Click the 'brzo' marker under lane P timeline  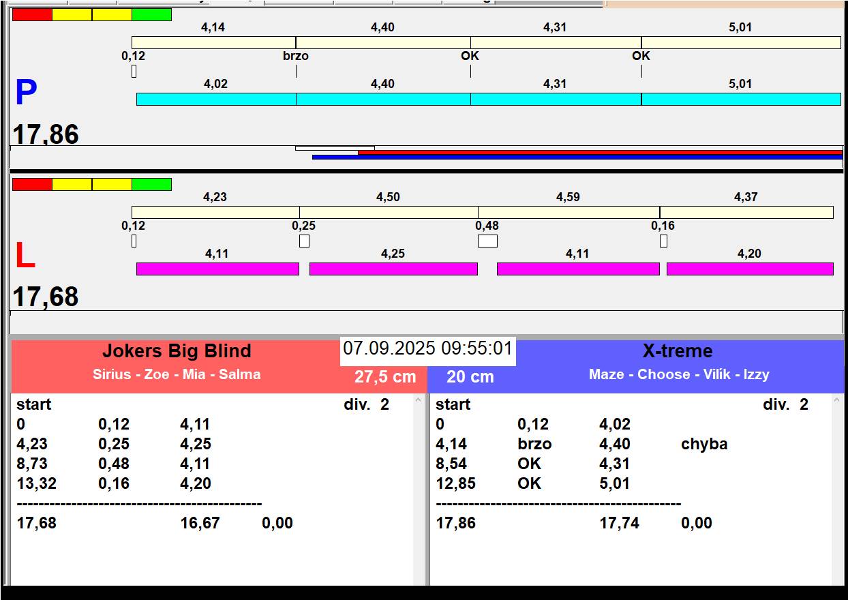pos(296,56)
